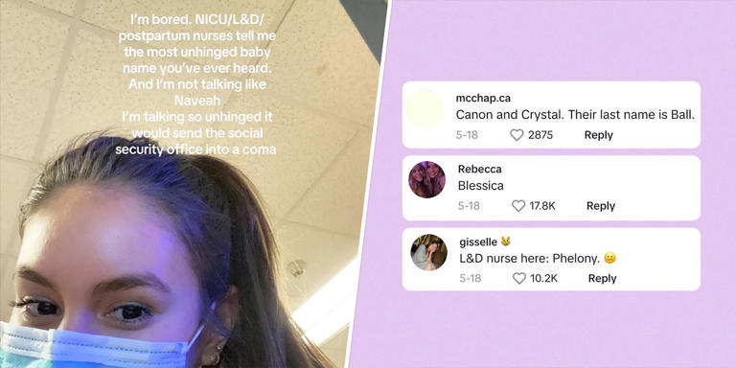
Task: Select the neutral face emoji after Phelony
Action: click(x=609, y=258)
